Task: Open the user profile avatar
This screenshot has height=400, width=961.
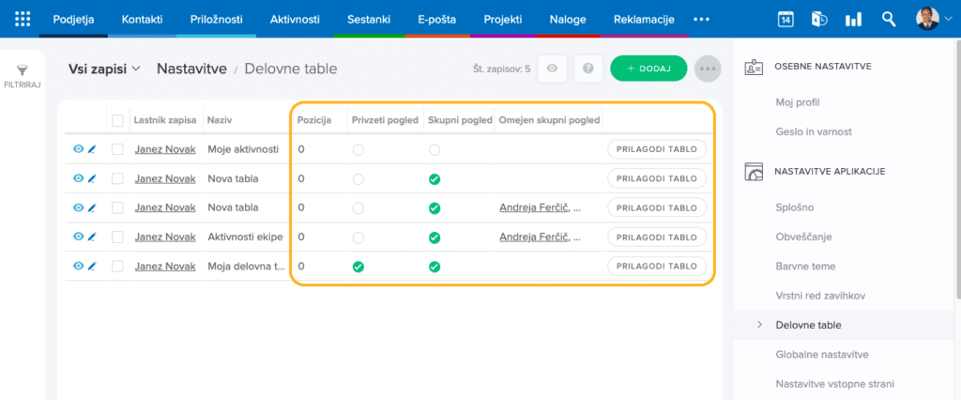Action: [x=927, y=19]
